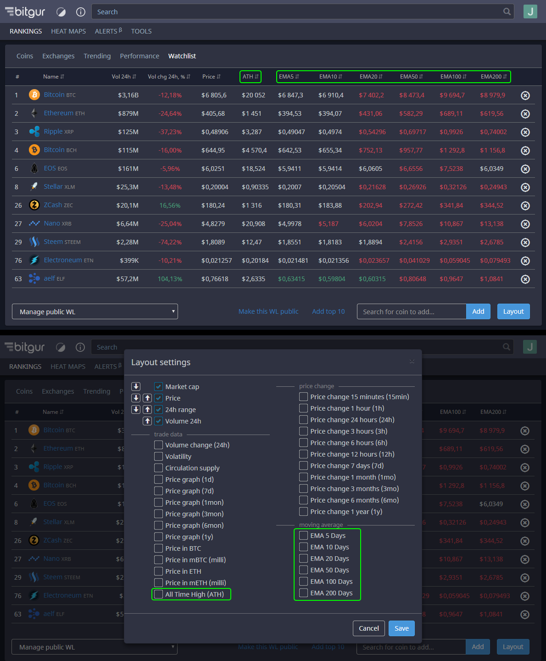Enable Price in BTC checkbox

159,548
